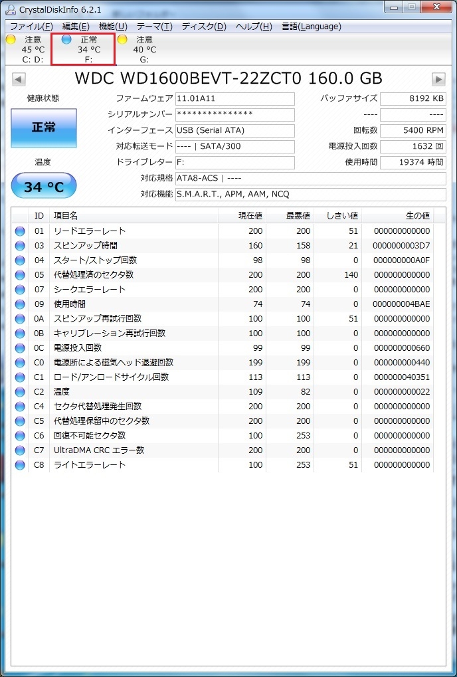Click the interface field USB (Serial ATA)
This screenshot has height=677, width=457.
(x=234, y=131)
